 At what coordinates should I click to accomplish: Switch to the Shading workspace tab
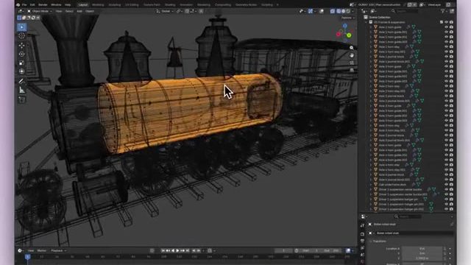(170, 5)
